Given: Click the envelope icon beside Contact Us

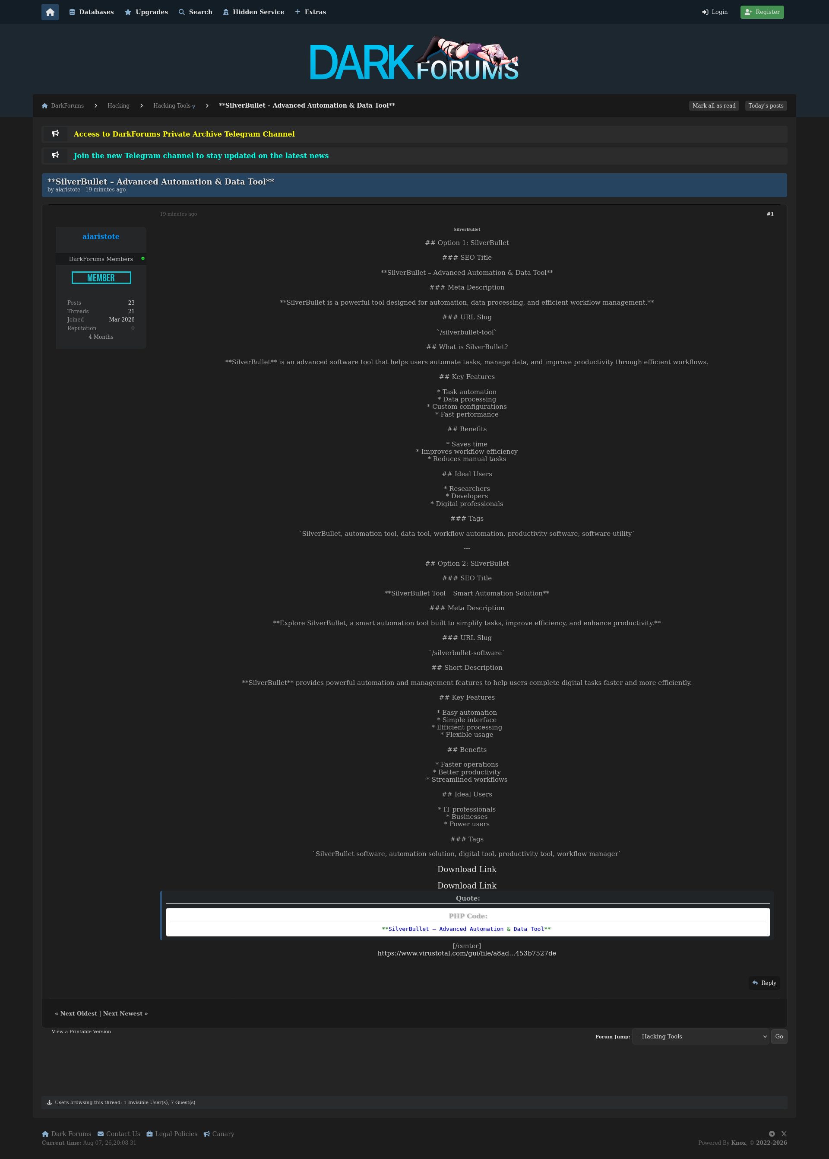Looking at the screenshot, I should pyautogui.click(x=101, y=1134).
